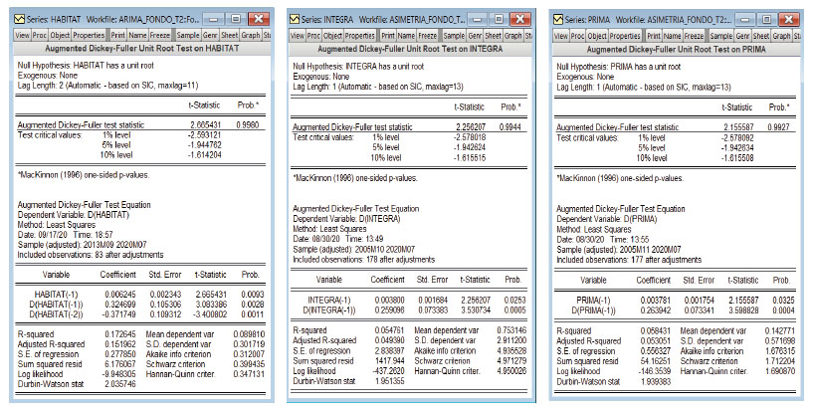Click Sample button in HABITAT window
813x412 pixels.
[188, 35]
